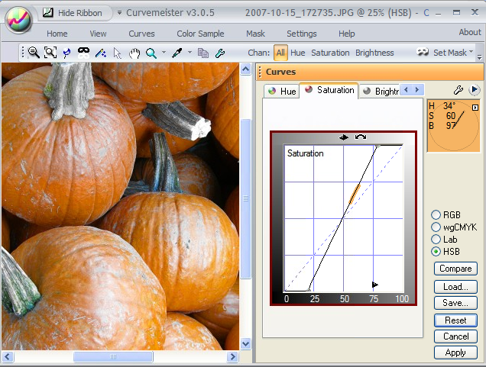This screenshot has height=367, width=486.
Task: Select the HSB color space radio
Action: tap(436, 252)
